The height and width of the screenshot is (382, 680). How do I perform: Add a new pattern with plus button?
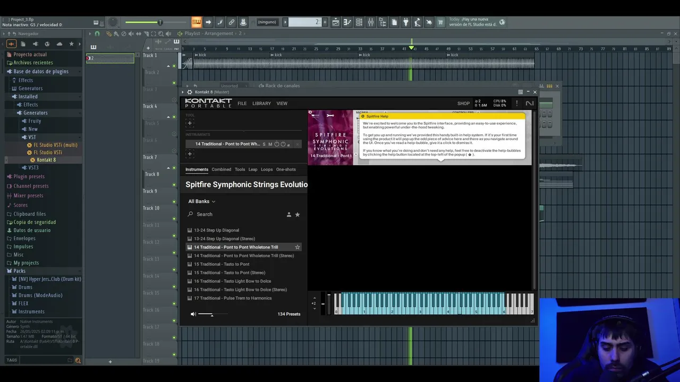pyautogui.click(x=325, y=22)
